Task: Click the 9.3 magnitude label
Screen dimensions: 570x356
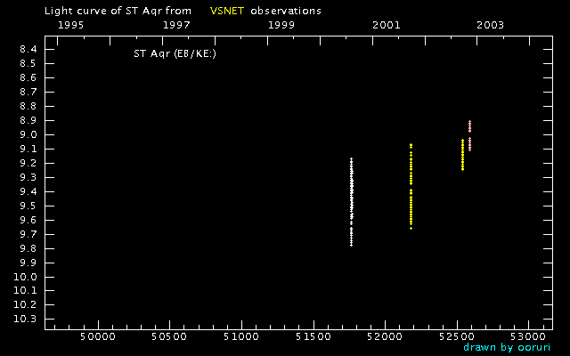Action: 28,177
